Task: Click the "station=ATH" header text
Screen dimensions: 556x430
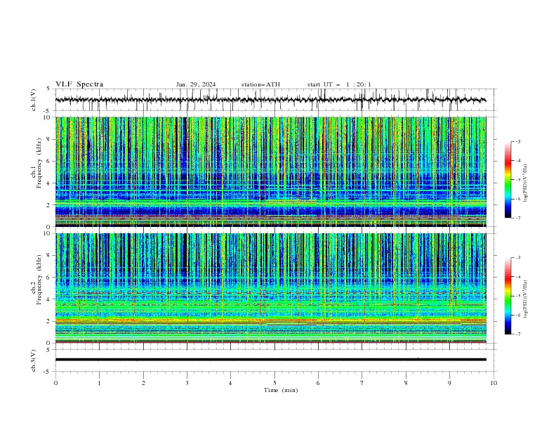Action: click(260, 84)
